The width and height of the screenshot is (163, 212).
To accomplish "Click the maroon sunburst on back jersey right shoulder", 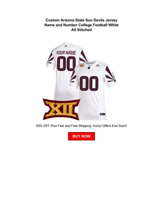I will click(83, 56).
